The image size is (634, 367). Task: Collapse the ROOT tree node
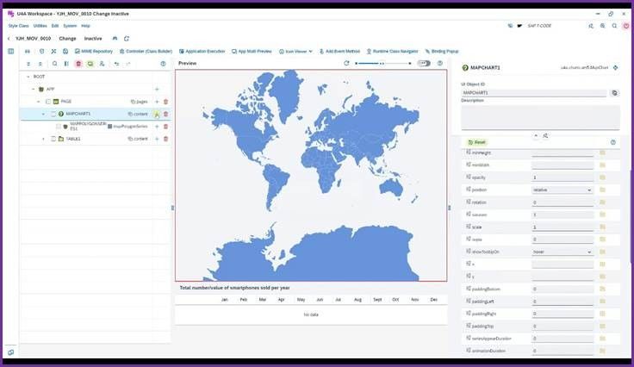pyautogui.click(x=28, y=77)
